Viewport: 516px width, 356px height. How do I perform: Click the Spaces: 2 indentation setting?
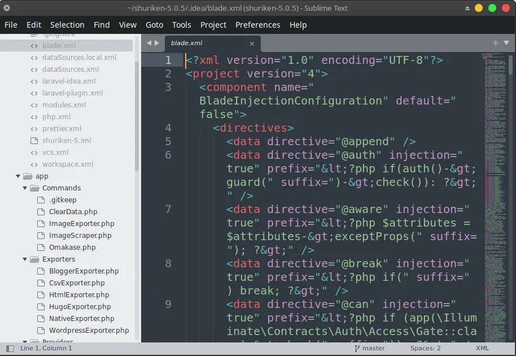[x=425, y=348]
